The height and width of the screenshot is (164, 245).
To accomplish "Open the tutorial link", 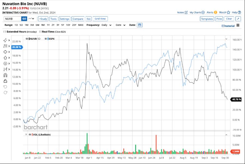I will pos(228,26).
